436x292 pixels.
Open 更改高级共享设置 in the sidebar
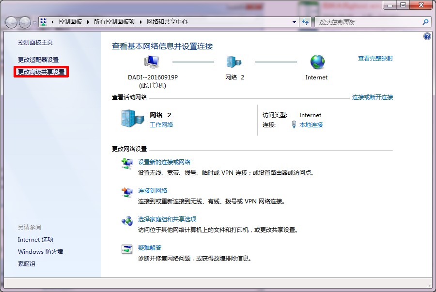(41, 73)
